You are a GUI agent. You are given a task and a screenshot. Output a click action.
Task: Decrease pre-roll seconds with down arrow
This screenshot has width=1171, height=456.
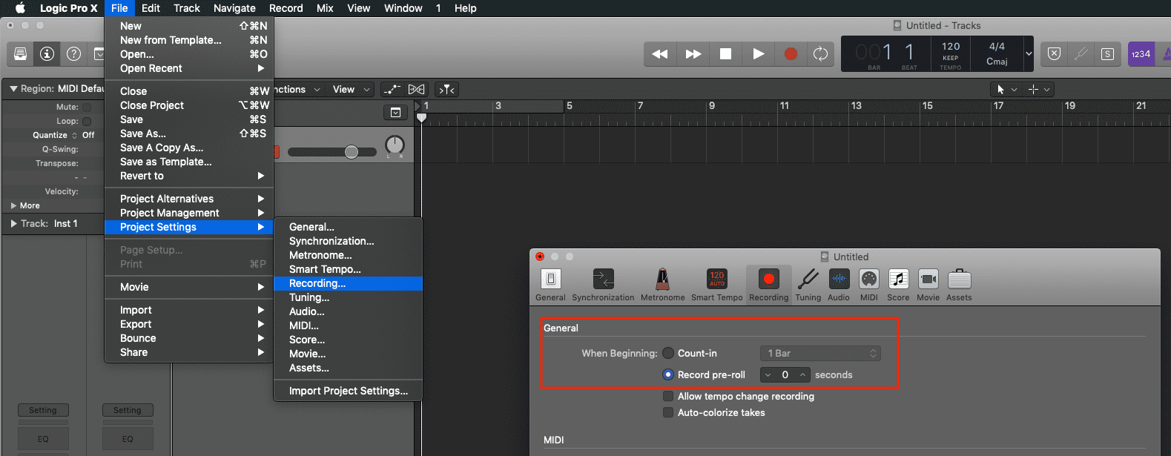[768, 374]
